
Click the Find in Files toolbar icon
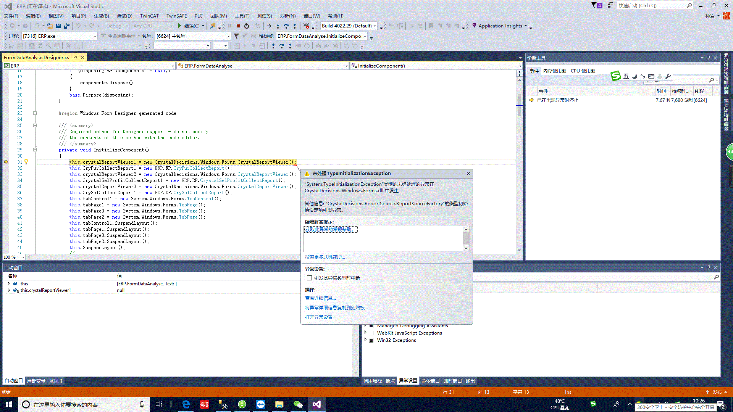[213, 26]
